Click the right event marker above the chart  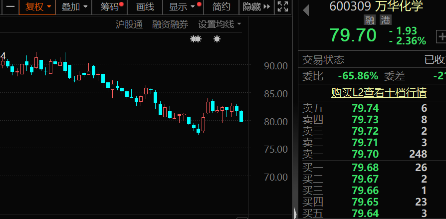coord(217,39)
